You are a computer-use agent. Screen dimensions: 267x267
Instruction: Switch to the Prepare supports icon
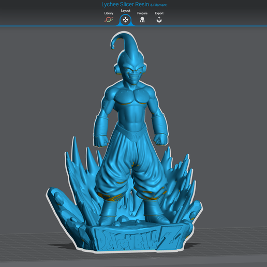point(142,20)
